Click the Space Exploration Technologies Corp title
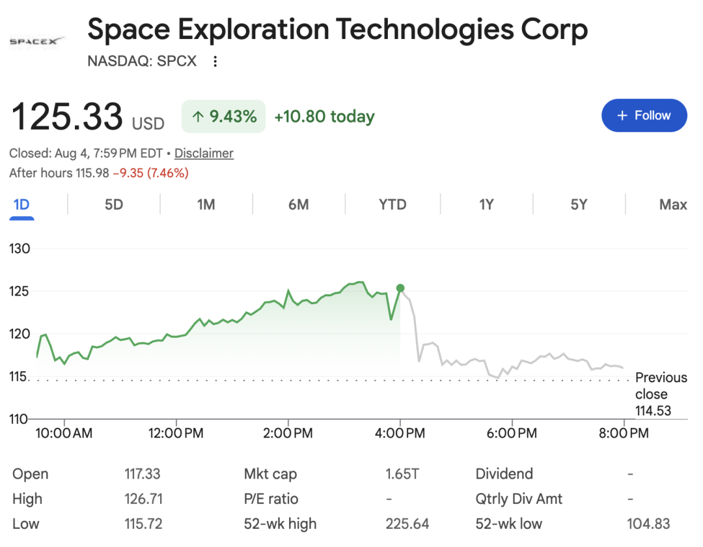The width and height of the screenshot is (703, 547). pyautogui.click(x=338, y=29)
